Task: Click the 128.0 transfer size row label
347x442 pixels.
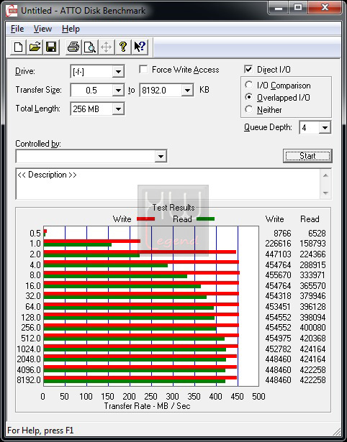Action: [31, 318]
